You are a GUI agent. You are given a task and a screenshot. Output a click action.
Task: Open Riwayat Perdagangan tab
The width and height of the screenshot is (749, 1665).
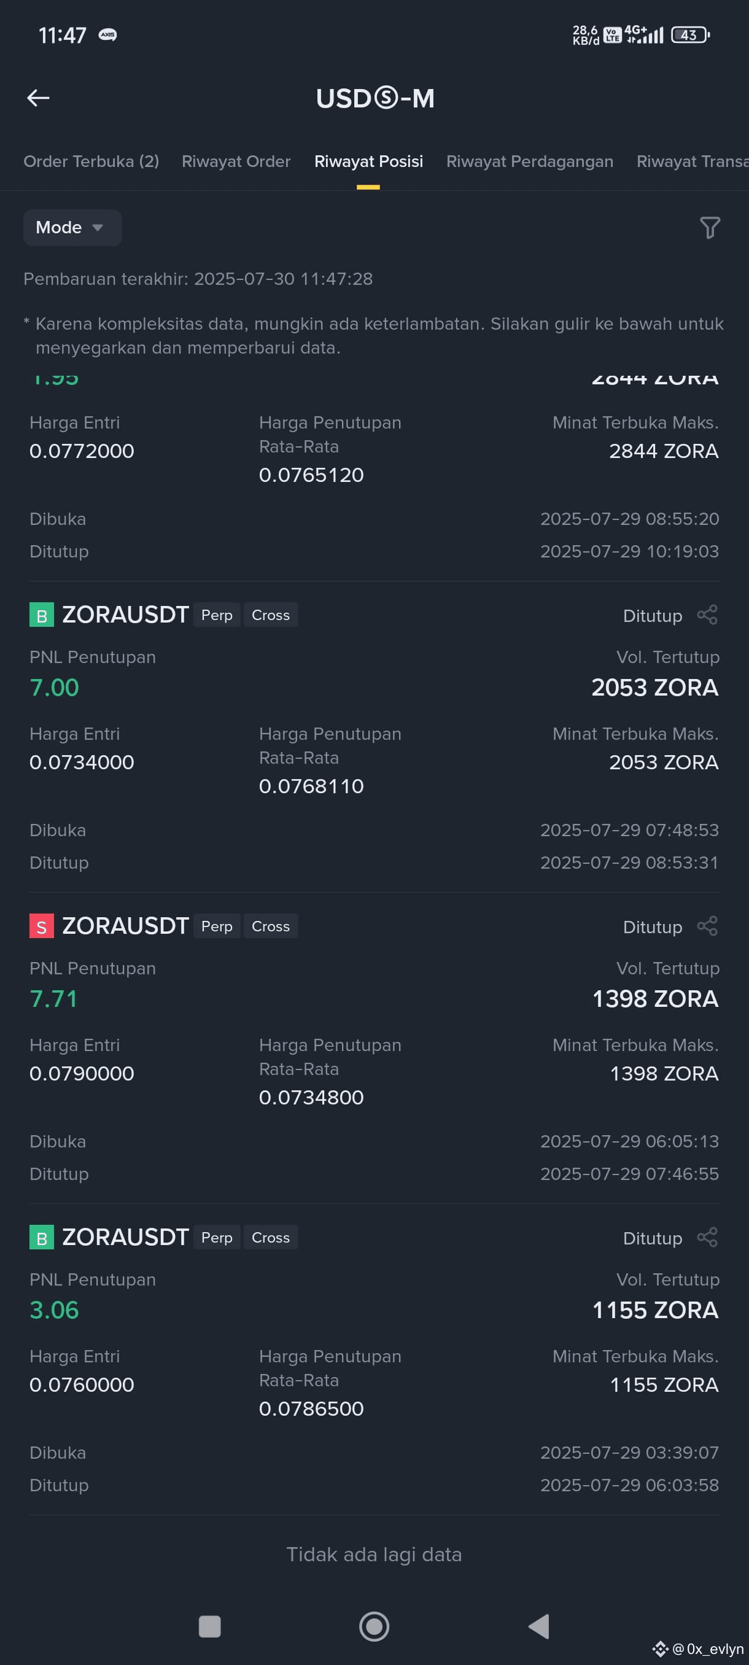(x=529, y=161)
